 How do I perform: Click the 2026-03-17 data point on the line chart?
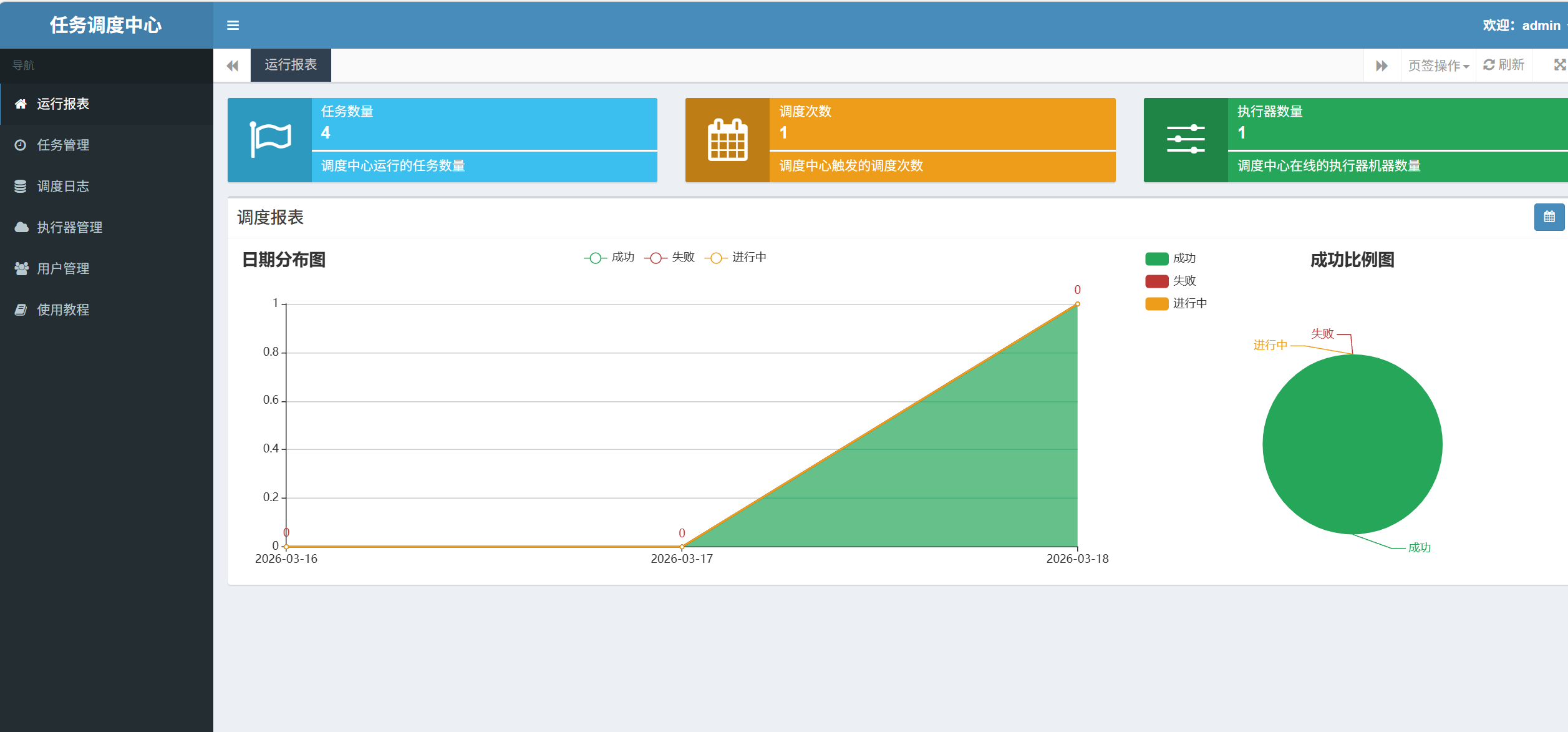tap(682, 547)
